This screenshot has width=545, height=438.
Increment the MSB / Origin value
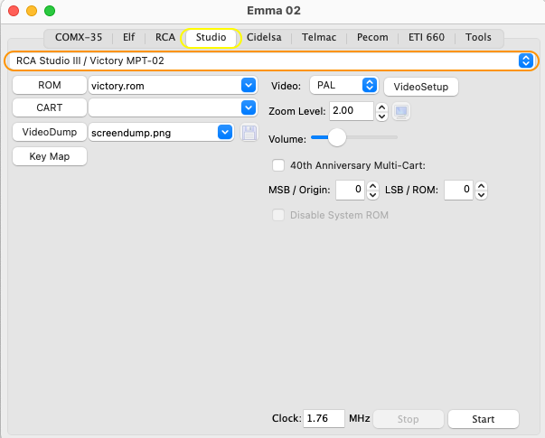(372, 186)
